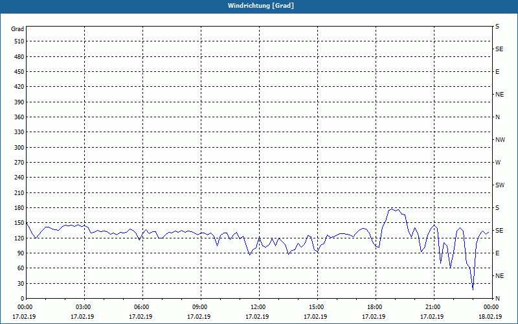
Task: Select the 210 degree tick label
Action: click(19, 192)
